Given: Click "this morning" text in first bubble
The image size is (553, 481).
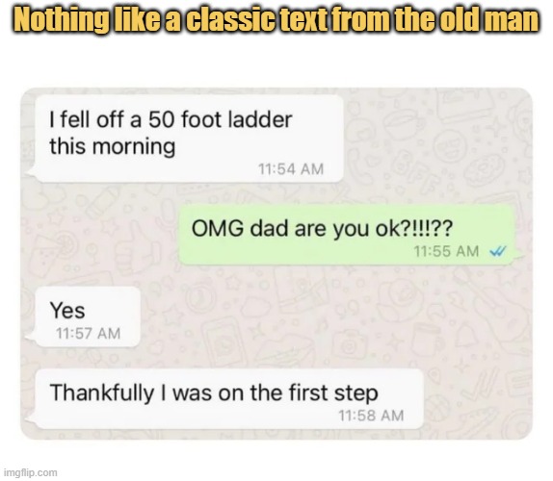Looking at the screenshot, I should tap(113, 146).
